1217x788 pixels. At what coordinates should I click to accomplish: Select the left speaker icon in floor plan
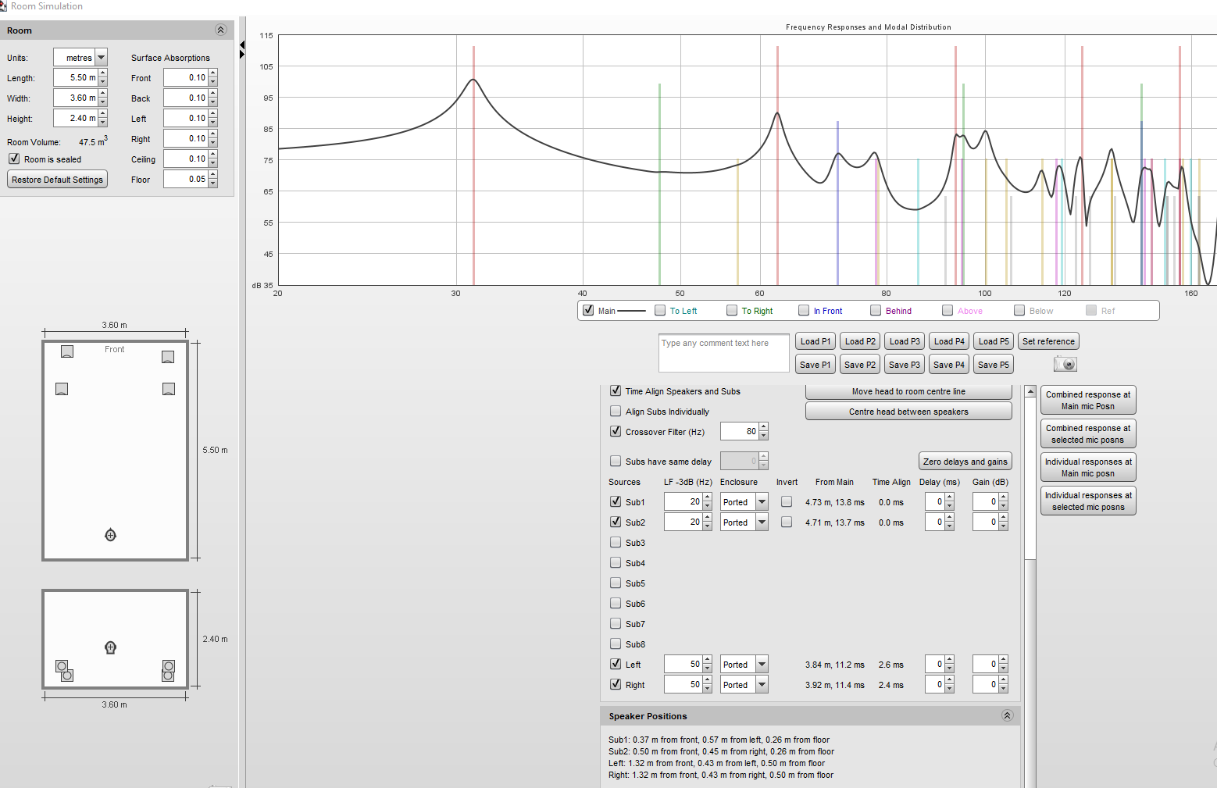[x=62, y=389]
